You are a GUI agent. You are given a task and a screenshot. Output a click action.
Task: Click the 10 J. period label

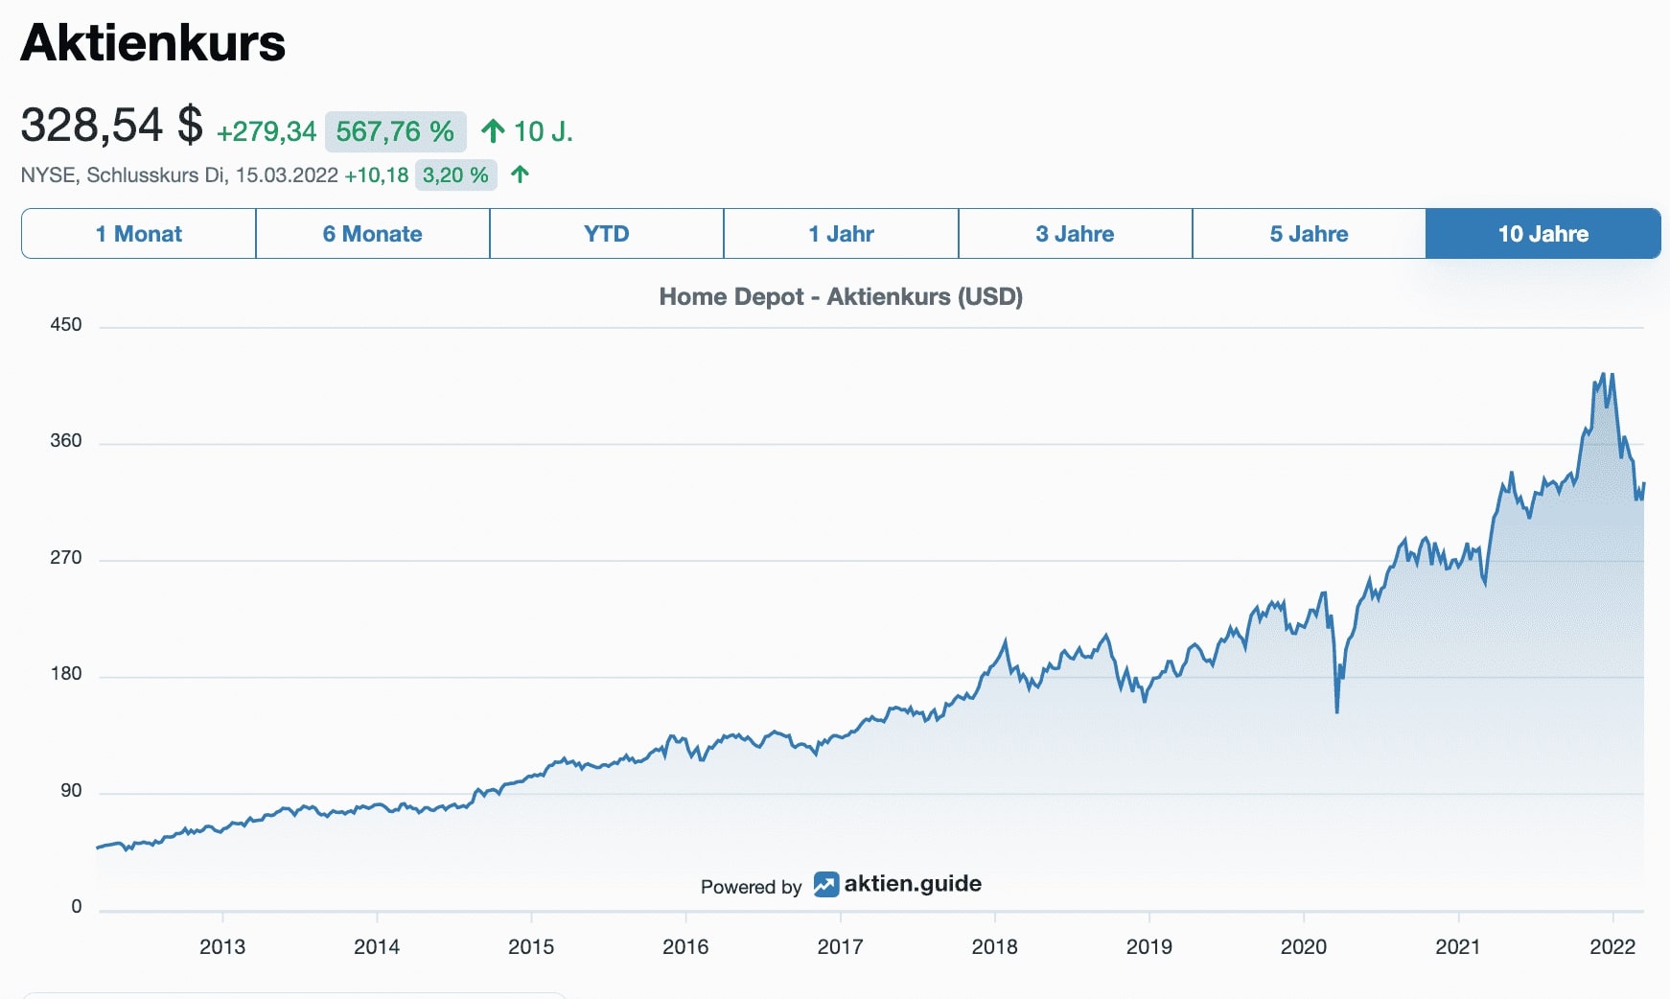pos(544,131)
